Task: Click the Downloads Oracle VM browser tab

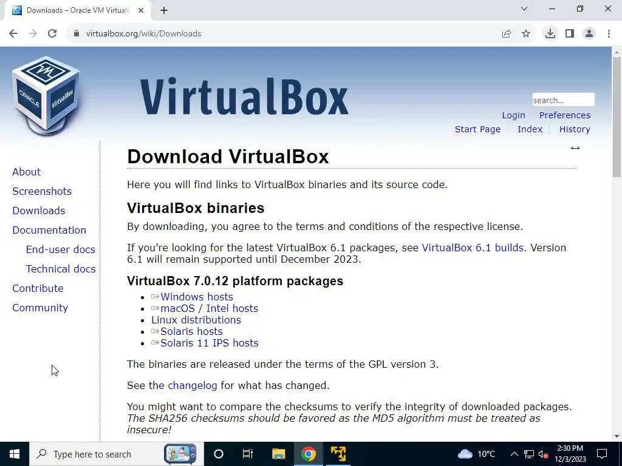Action: (78, 10)
